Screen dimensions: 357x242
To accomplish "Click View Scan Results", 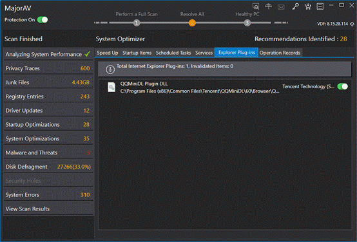I will [x=48, y=209].
